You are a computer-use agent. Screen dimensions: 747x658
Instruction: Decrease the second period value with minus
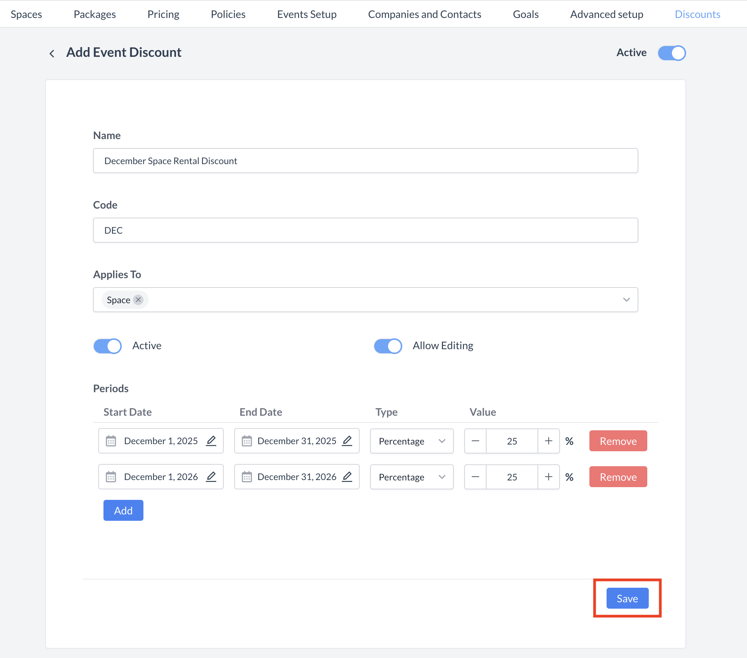point(475,477)
